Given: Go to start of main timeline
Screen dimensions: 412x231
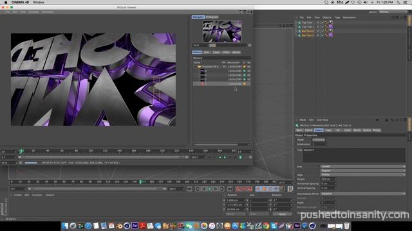Looking at the screenshot, I should coord(189,189).
